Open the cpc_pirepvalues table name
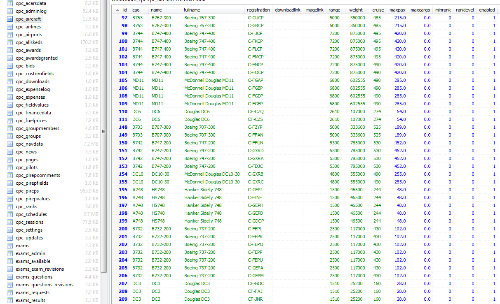The height and width of the screenshot is (304, 500). coord(33,199)
